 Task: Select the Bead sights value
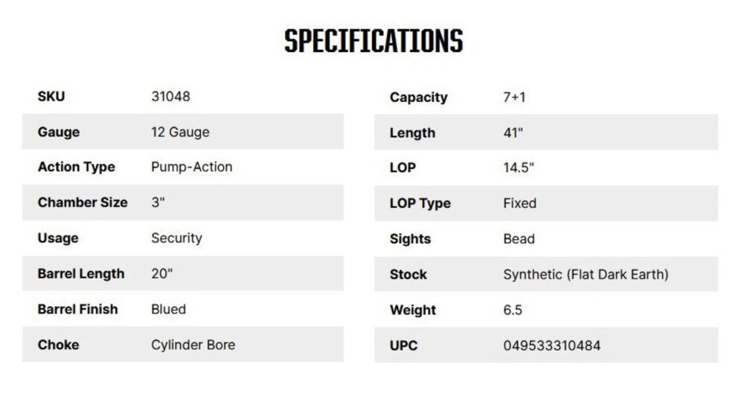click(x=519, y=239)
